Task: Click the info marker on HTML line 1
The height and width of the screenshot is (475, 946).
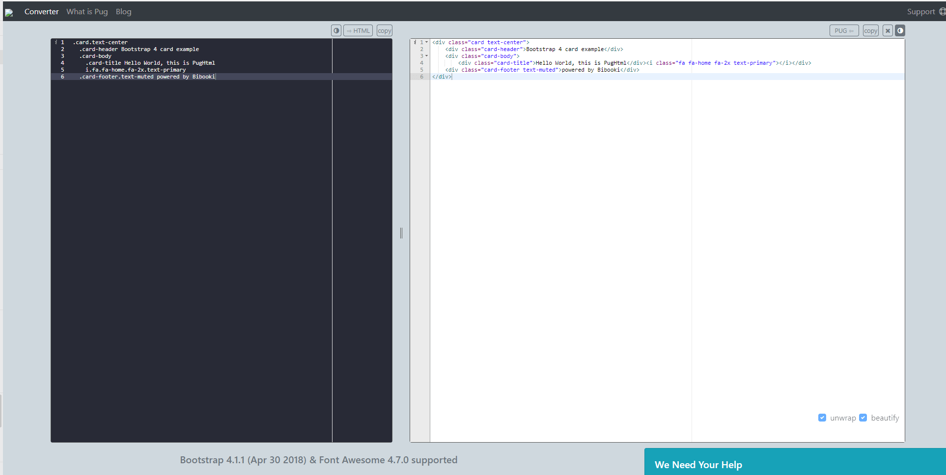Action: [x=415, y=43]
